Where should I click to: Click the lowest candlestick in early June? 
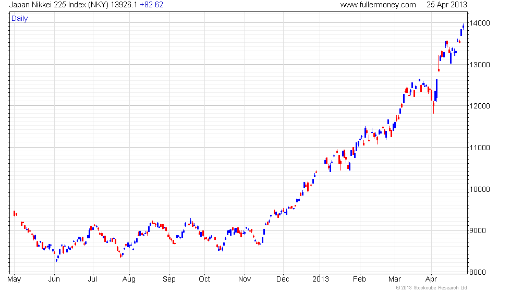tap(57, 258)
